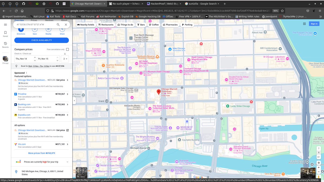Clear the search box with the X
This screenshot has width=324, height=182.
[66, 25]
